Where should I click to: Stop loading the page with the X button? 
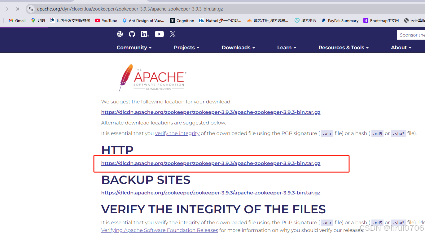(18, 9)
